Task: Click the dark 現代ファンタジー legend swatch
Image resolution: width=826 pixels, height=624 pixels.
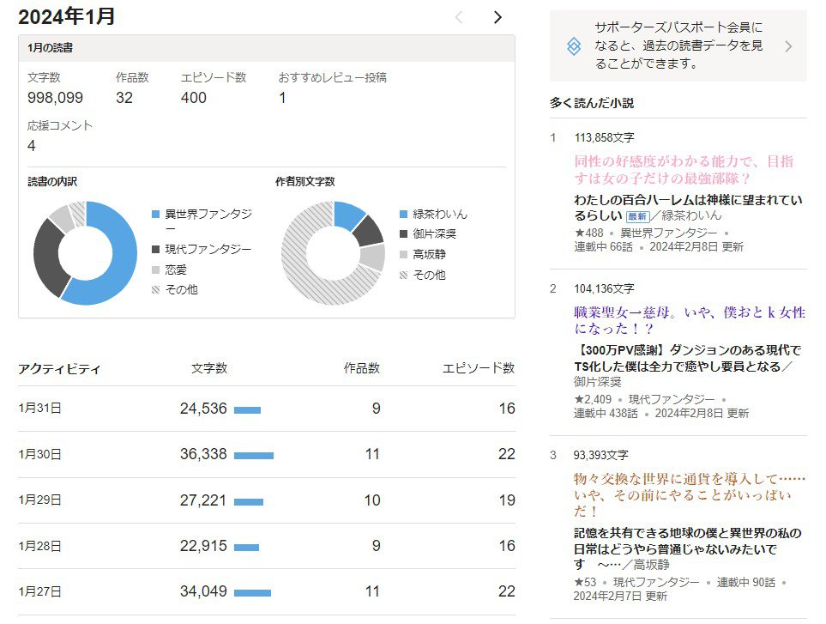Action: point(155,249)
